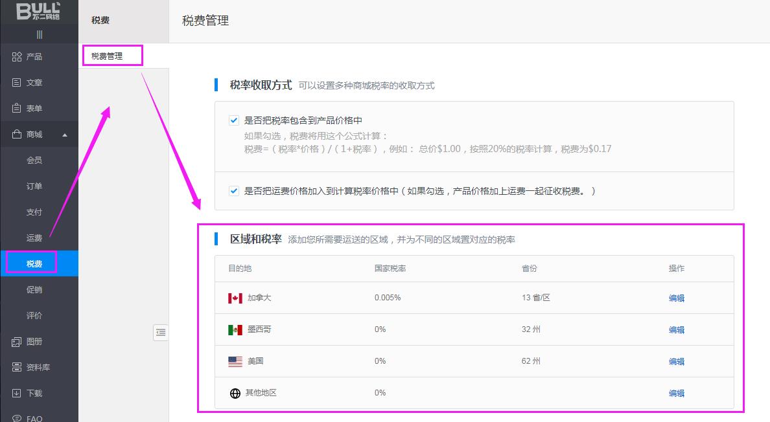Click 编辑 for 墨西哥
The image size is (770, 422).
pos(676,330)
